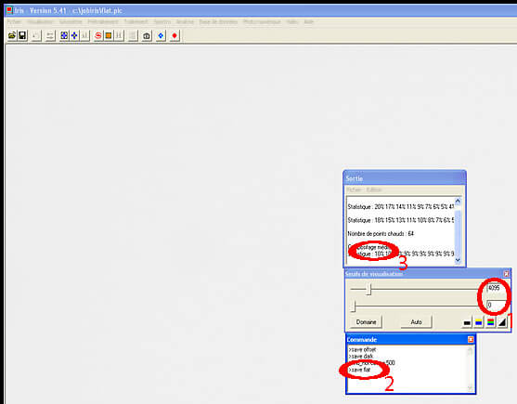Screen dimensions: 517x404
Task: Open the Photo numérique menu
Action: point(262,21)
